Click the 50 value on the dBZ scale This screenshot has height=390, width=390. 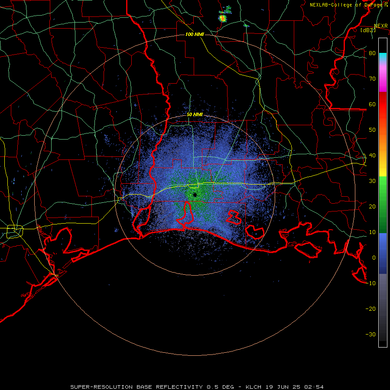pos(372,130)
